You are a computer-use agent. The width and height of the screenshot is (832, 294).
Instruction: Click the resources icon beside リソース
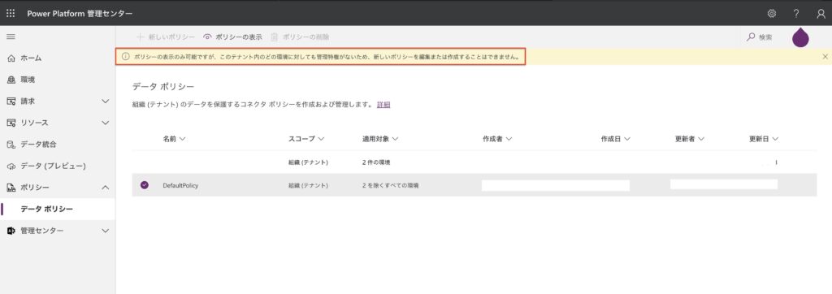(x=11, y=123)
